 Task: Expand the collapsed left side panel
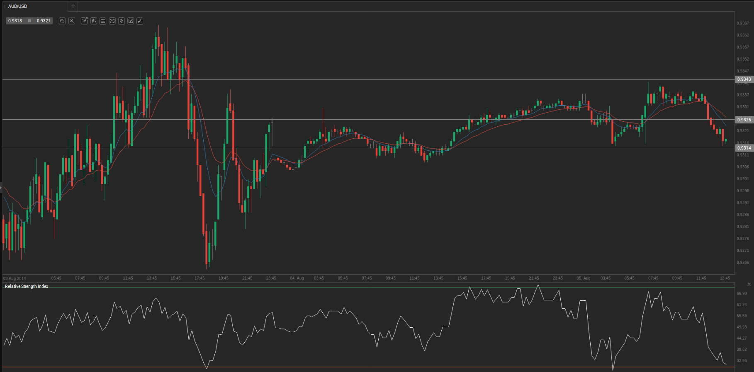pyautogui.click(x=1, y=188)
